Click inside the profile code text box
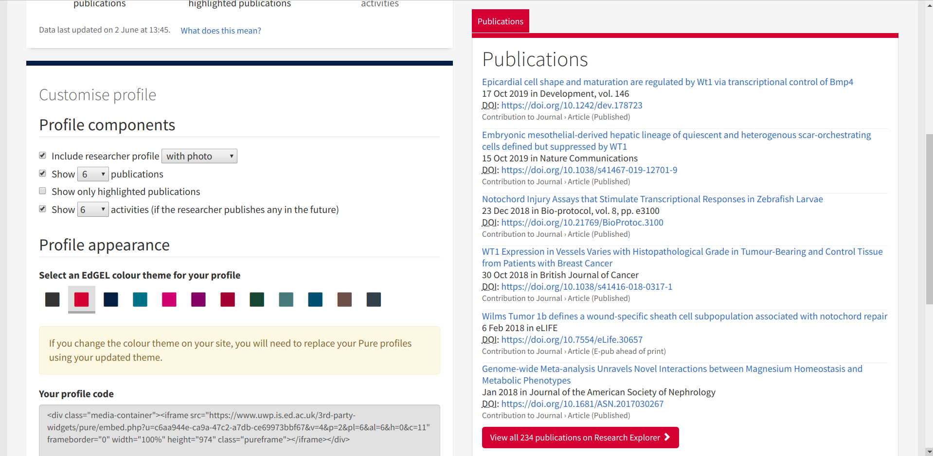This screenshot has height=456, width=933. (239, 427)
